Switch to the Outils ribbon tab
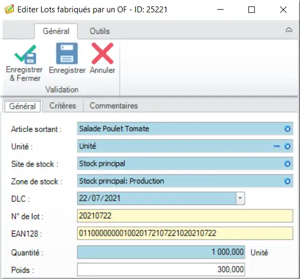 coord(99,31)
